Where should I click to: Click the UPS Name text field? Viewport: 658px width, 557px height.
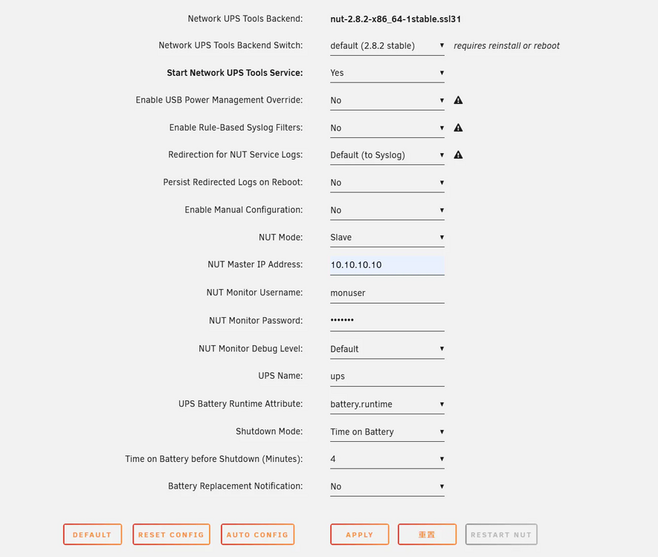(x=387, y=377)
